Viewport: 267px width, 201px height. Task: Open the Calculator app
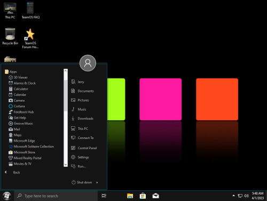(x=18, y=89)
